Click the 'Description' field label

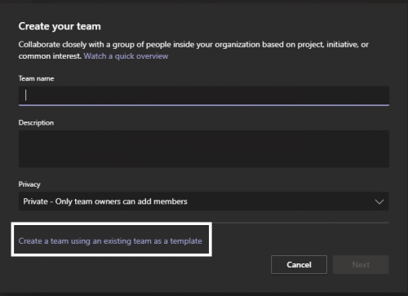36,122
